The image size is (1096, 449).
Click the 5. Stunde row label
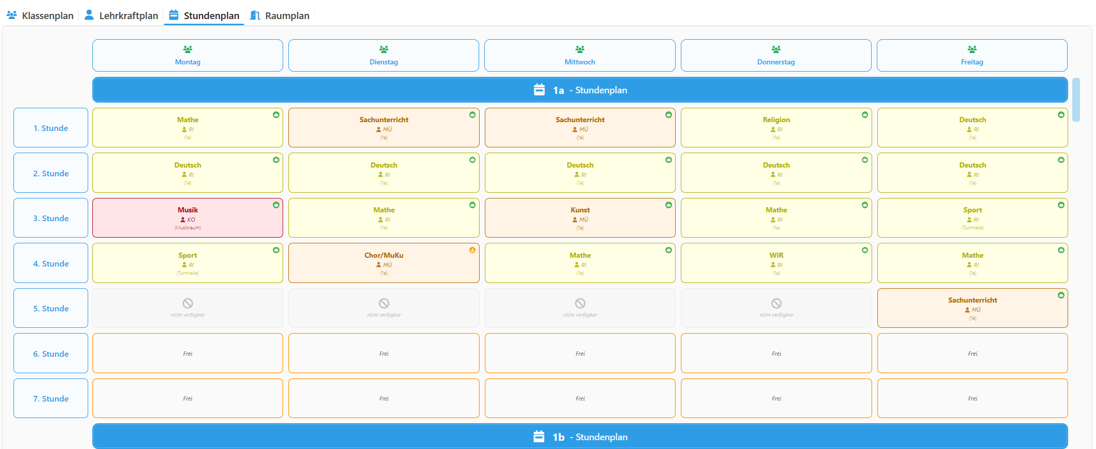[51, 308]
